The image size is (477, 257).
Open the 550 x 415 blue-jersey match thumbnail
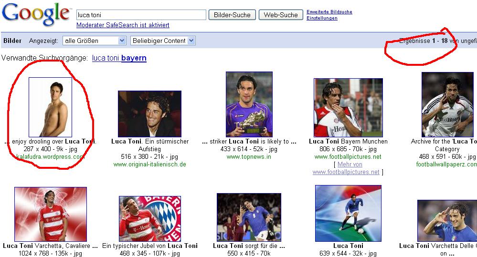[249, 217]
